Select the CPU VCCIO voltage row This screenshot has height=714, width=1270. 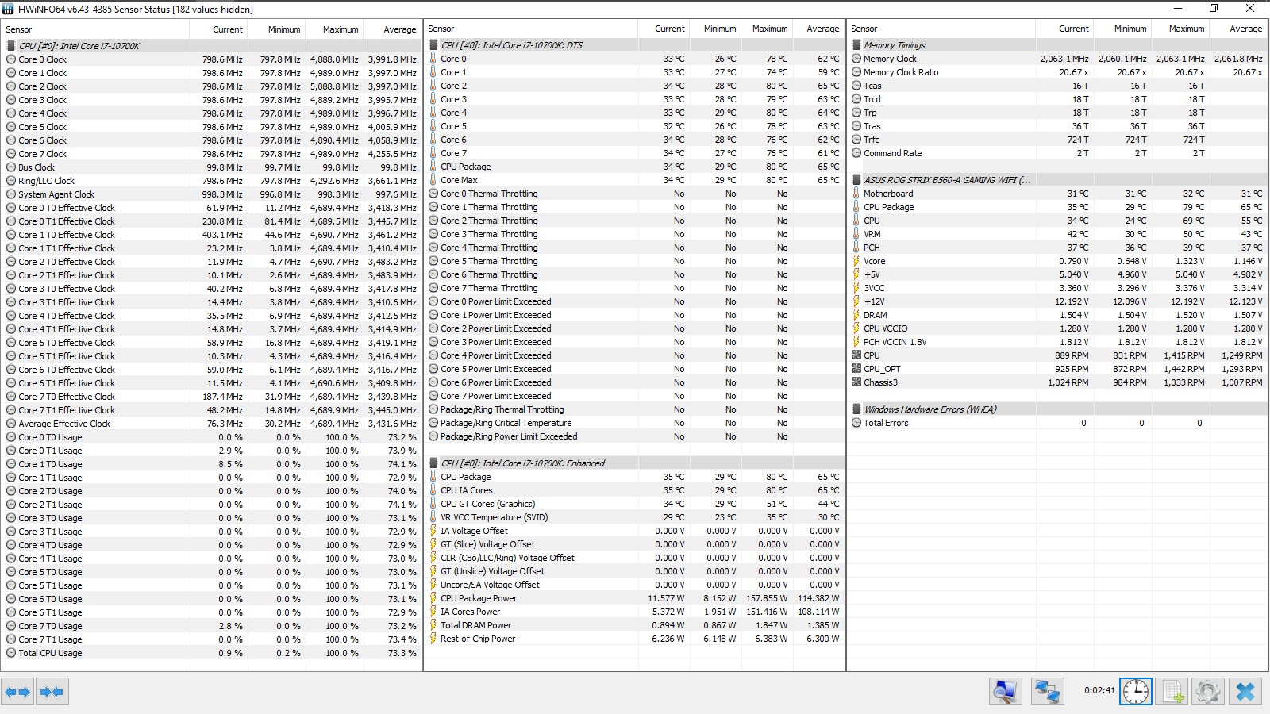tap(1057, 328)
